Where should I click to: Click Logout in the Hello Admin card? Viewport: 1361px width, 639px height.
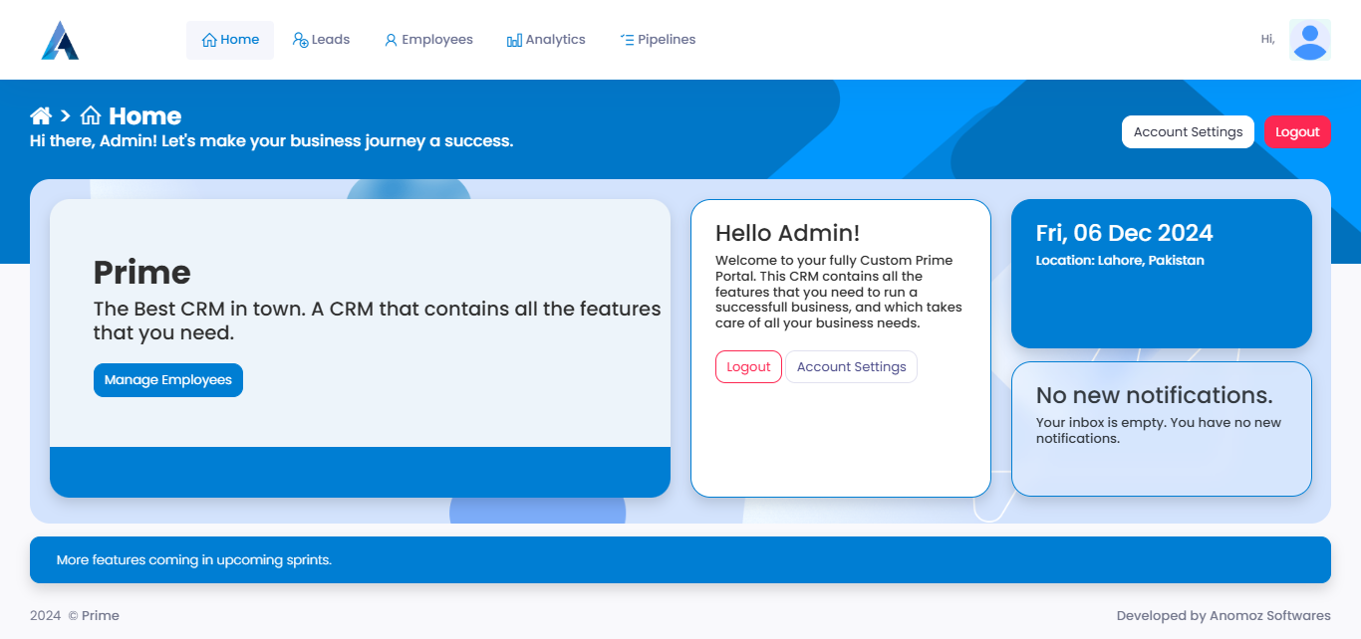[x=748, y=366]
